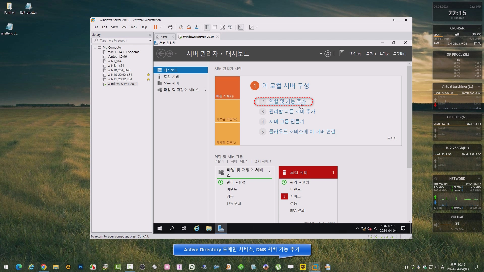Screen dimensions: 484x272
Task: Open the navigation history dropdown
Action: pyautogui.click(x=176, y=54)
